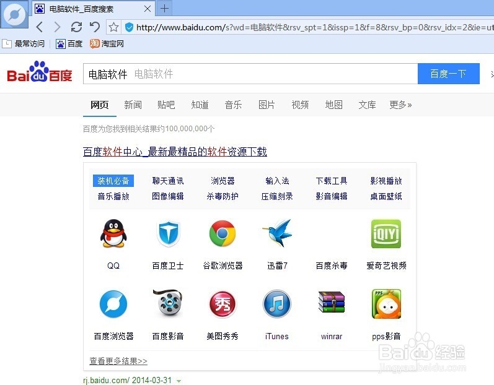Click the Baidu logo on the page

[x=40, y=72]
